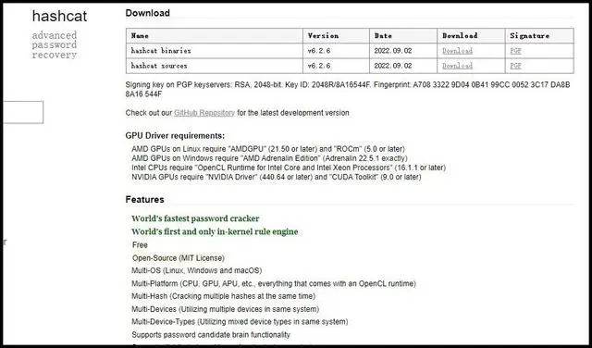Image resolution: width=592 pixels, height=348 pixels.
Task: Click the Download section heading
Action: [148, 13]
